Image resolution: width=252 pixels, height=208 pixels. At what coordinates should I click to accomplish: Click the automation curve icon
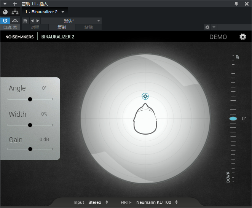(x=15, y=21)
